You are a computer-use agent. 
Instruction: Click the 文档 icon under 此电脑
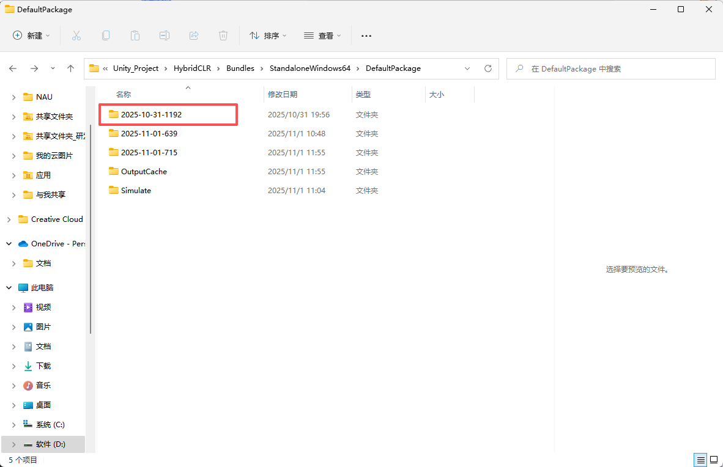(x=28, y=346)
